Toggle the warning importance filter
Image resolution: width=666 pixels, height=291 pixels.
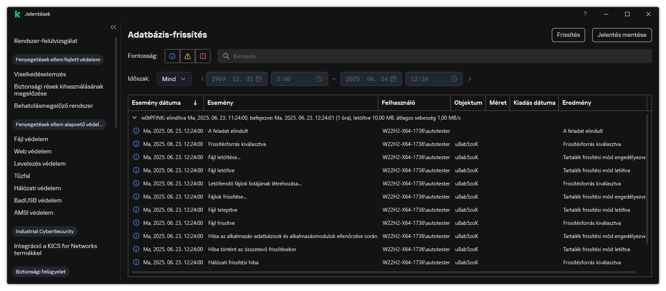click(188, 56)
